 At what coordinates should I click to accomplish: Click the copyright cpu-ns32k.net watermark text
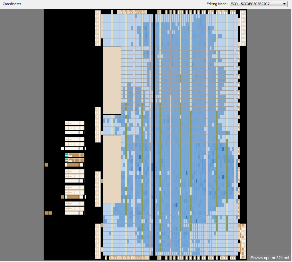coord(270,258)
